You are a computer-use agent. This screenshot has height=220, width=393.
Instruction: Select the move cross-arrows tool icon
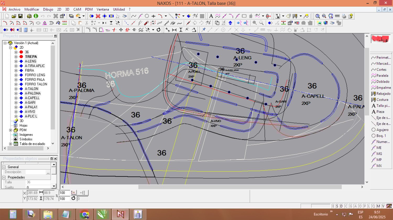click(121, 30)
